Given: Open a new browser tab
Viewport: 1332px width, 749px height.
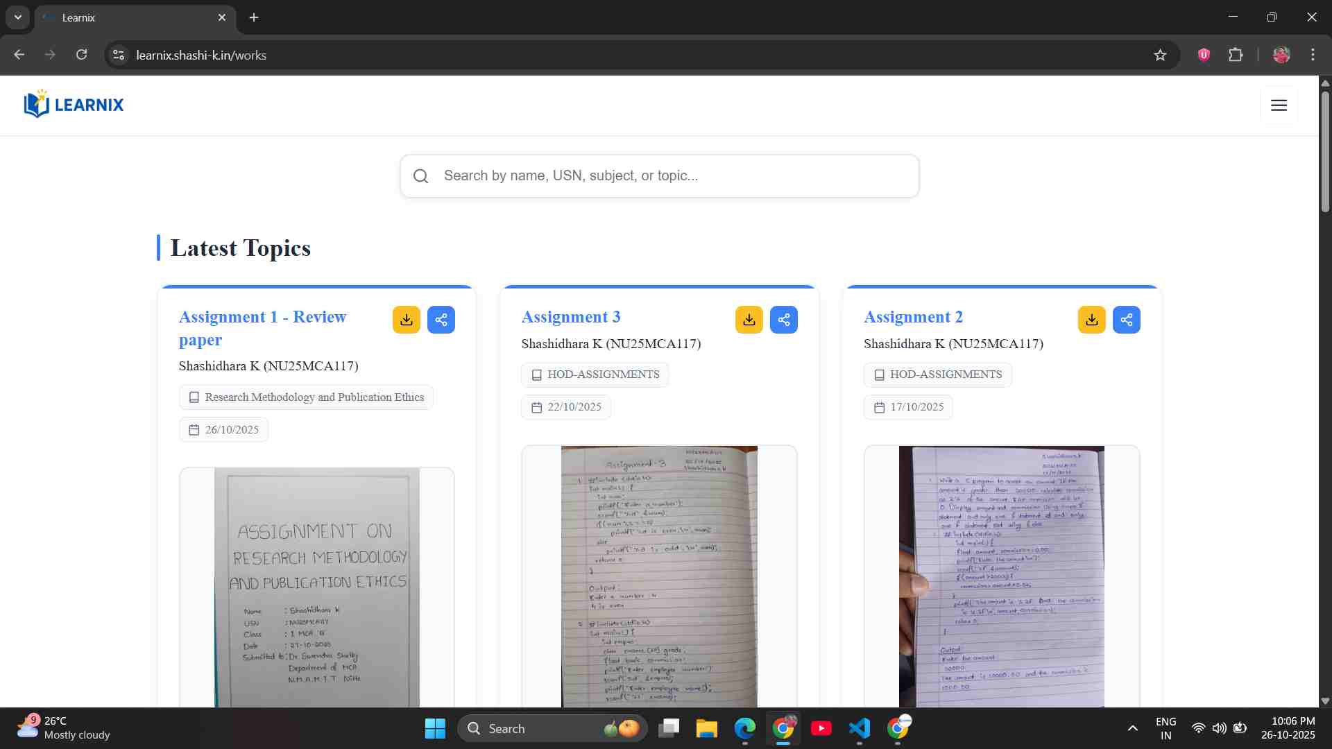Looking at the screenshot, I should 254,17.
